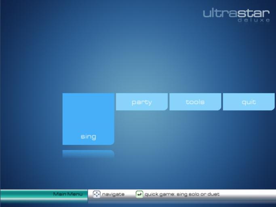The width and height of the screenshot is (276, 207).
Task: Click the upper blank area of sing tile
Action: tap(88, 107)
